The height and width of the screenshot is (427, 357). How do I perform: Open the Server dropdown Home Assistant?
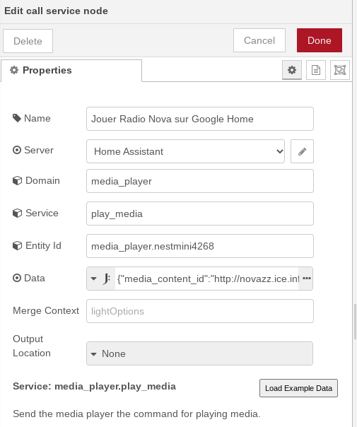185,151
